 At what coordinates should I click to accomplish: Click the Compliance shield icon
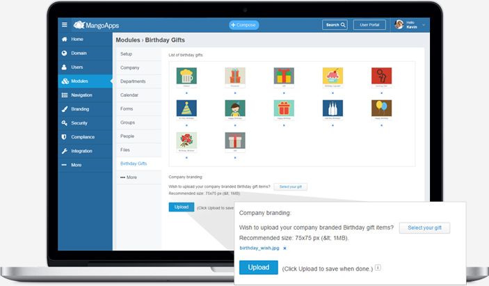click(x=64, y=137)
